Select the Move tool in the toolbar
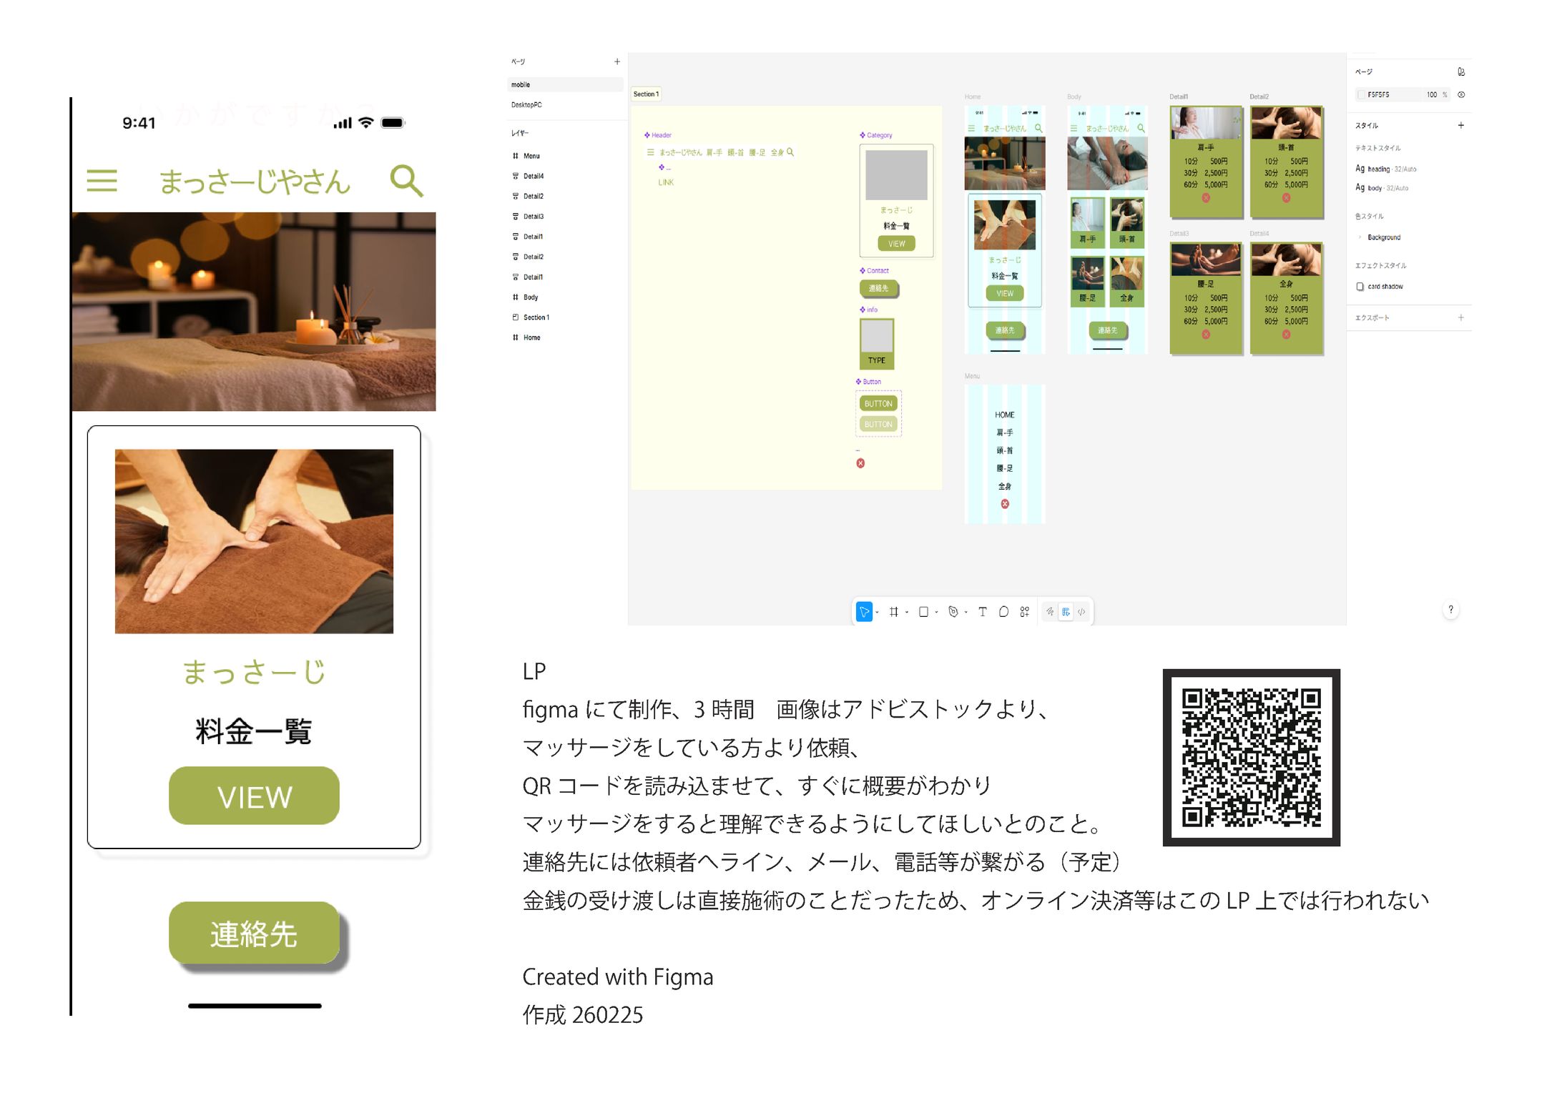 (864, 612)
